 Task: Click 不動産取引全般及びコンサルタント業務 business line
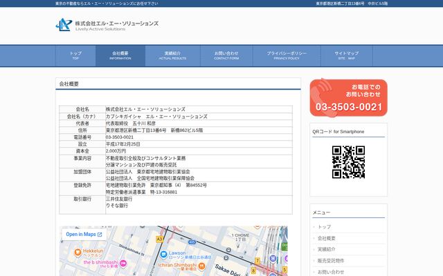coord(145,158)
